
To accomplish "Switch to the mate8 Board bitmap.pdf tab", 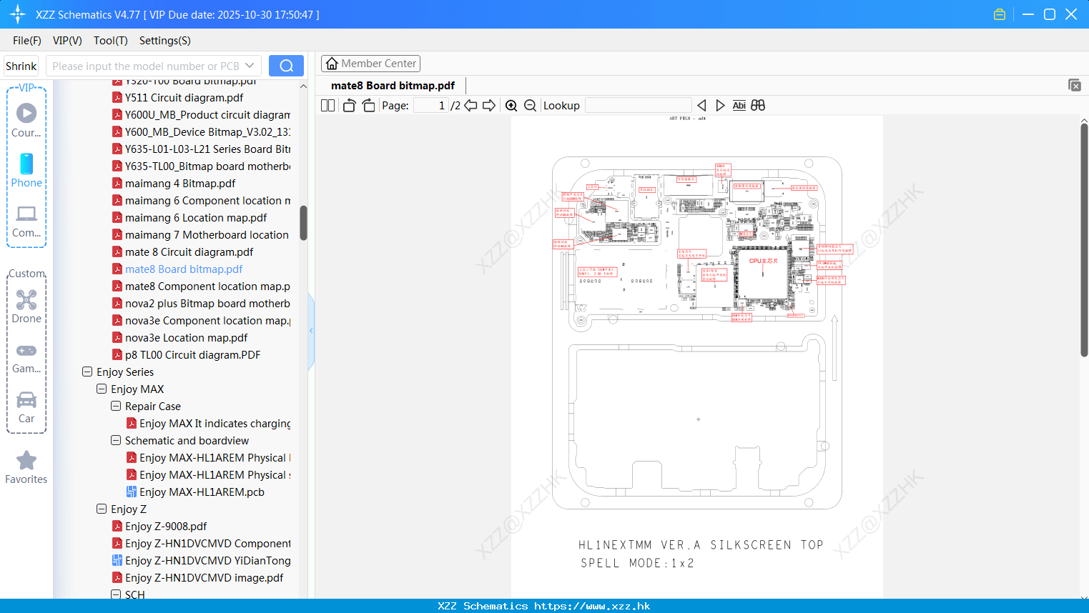I will (x=393, y=85).
